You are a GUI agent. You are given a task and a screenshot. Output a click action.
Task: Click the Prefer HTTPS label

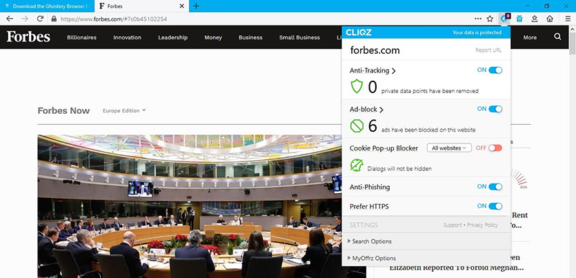369,207
